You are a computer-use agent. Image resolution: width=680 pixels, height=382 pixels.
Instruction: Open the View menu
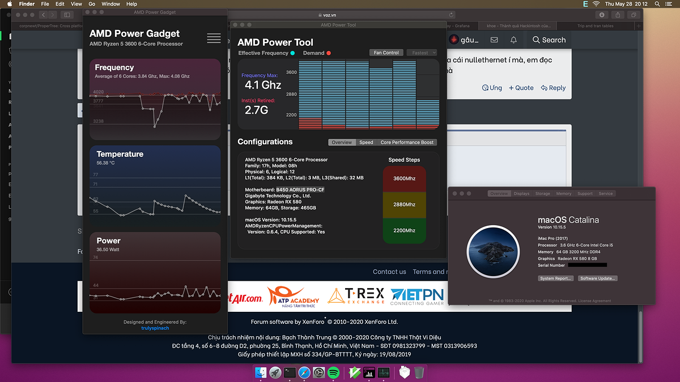(76, 4)
